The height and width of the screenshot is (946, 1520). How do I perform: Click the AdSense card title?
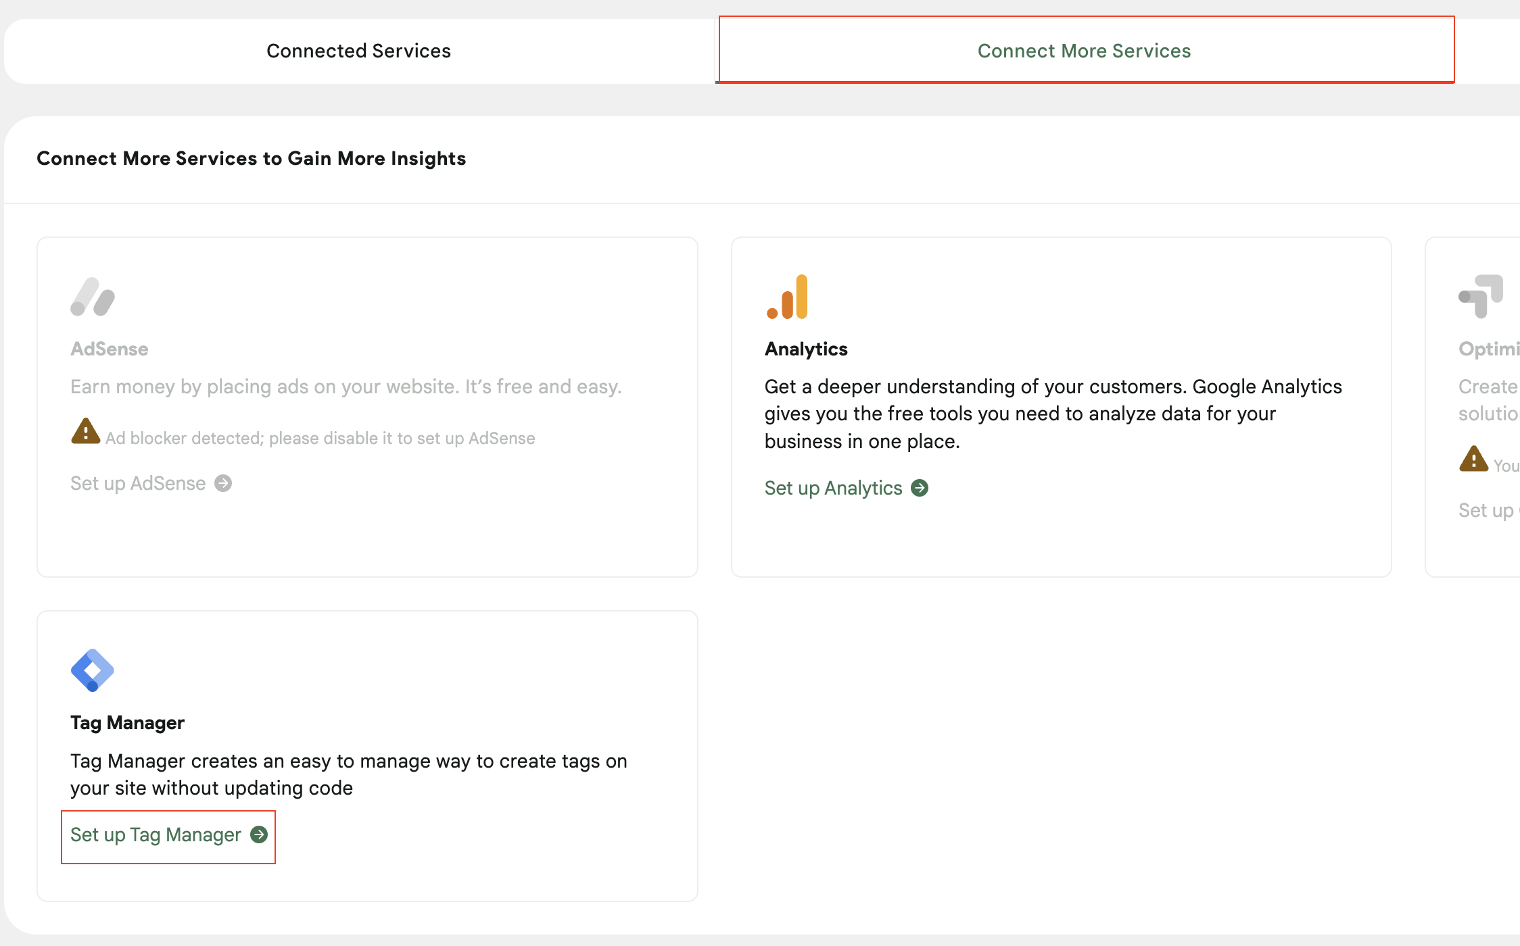click(109, 349)
